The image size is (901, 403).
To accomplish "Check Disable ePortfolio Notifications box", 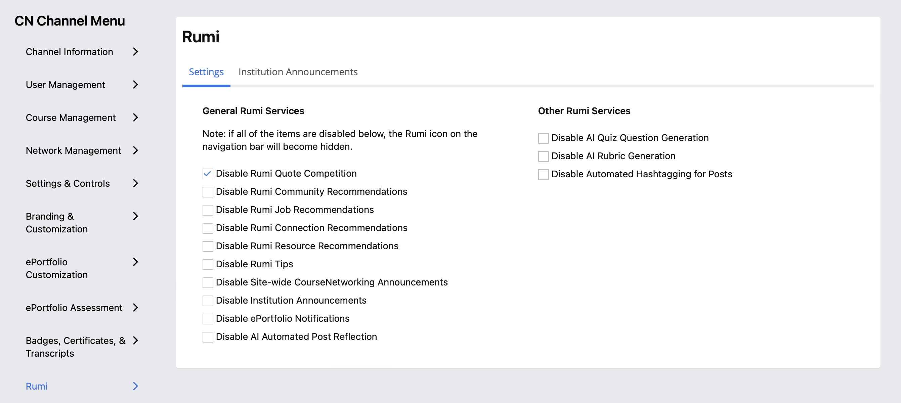I will coord(208,319).
